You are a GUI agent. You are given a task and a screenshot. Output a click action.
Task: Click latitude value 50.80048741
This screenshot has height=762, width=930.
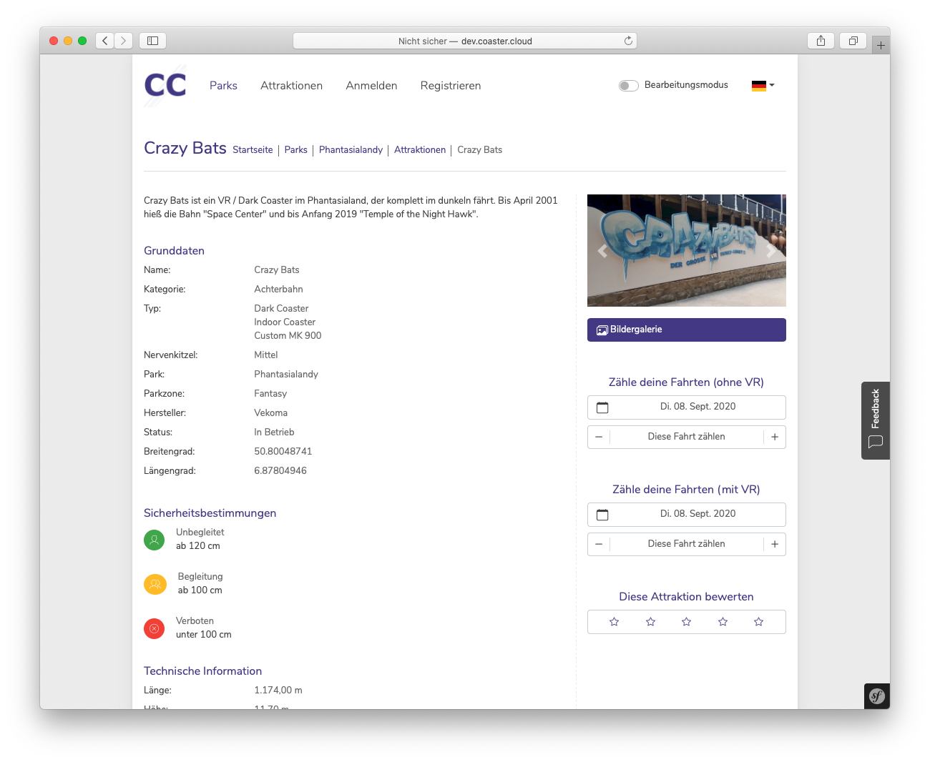(x=283, y=452)
